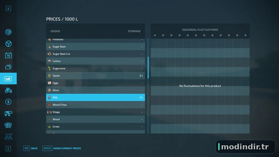Select the 'Wood' row label
Viewport: 279px width, 157px height.
[x=56, y=119]
